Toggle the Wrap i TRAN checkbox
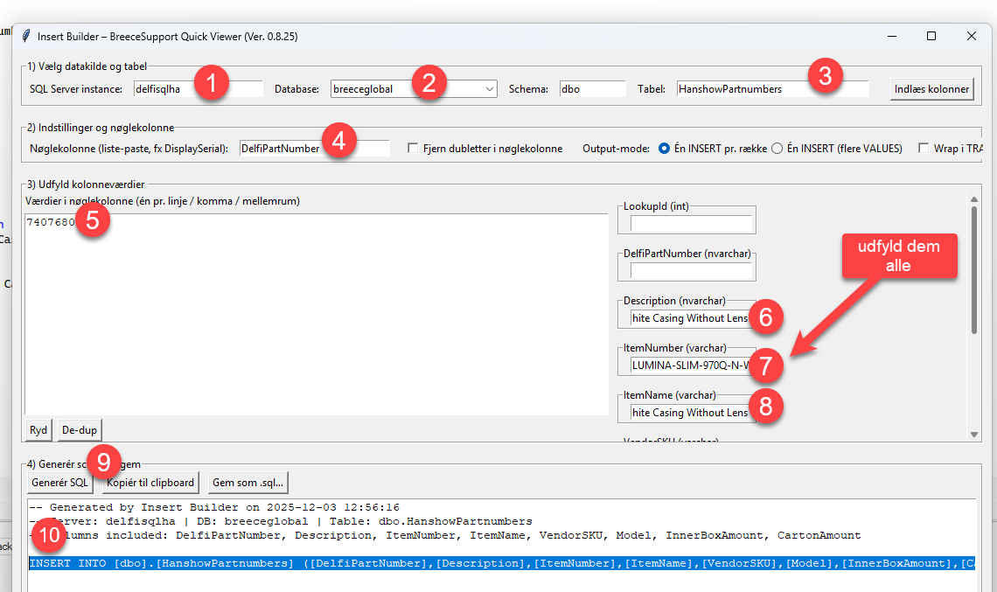Image resolution: width=997 pixels, height=592 pixels. click(924, 148)
